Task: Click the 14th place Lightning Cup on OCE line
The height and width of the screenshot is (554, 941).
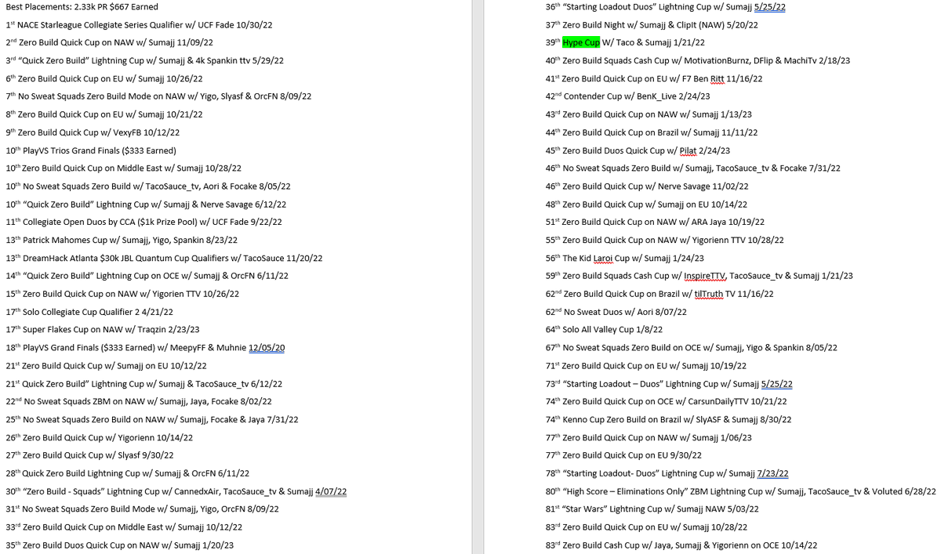Action: click(147, 277)
